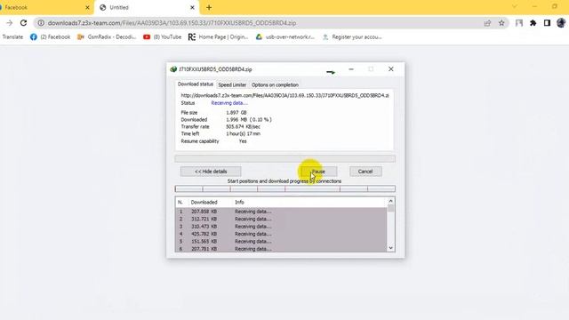Click the browser Forward arrow

(x=10, y=23)
